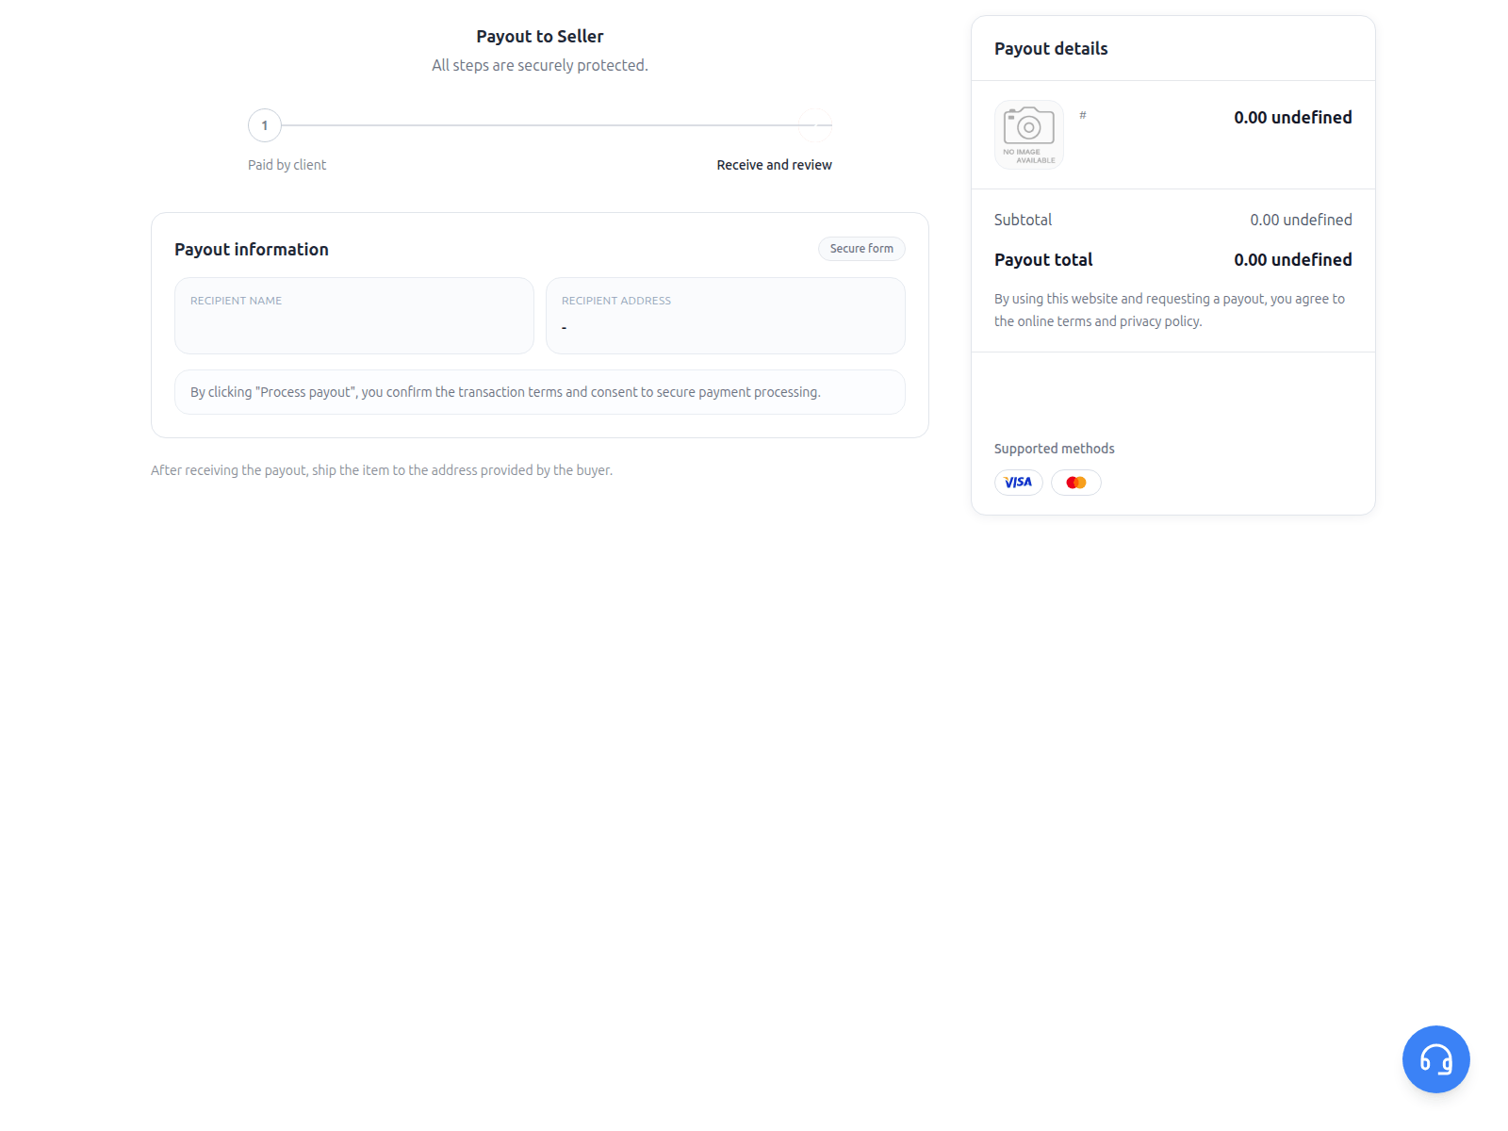1508x1131 pixels.
Task: Click the Payout details heading
Action: click(1051, 49)
